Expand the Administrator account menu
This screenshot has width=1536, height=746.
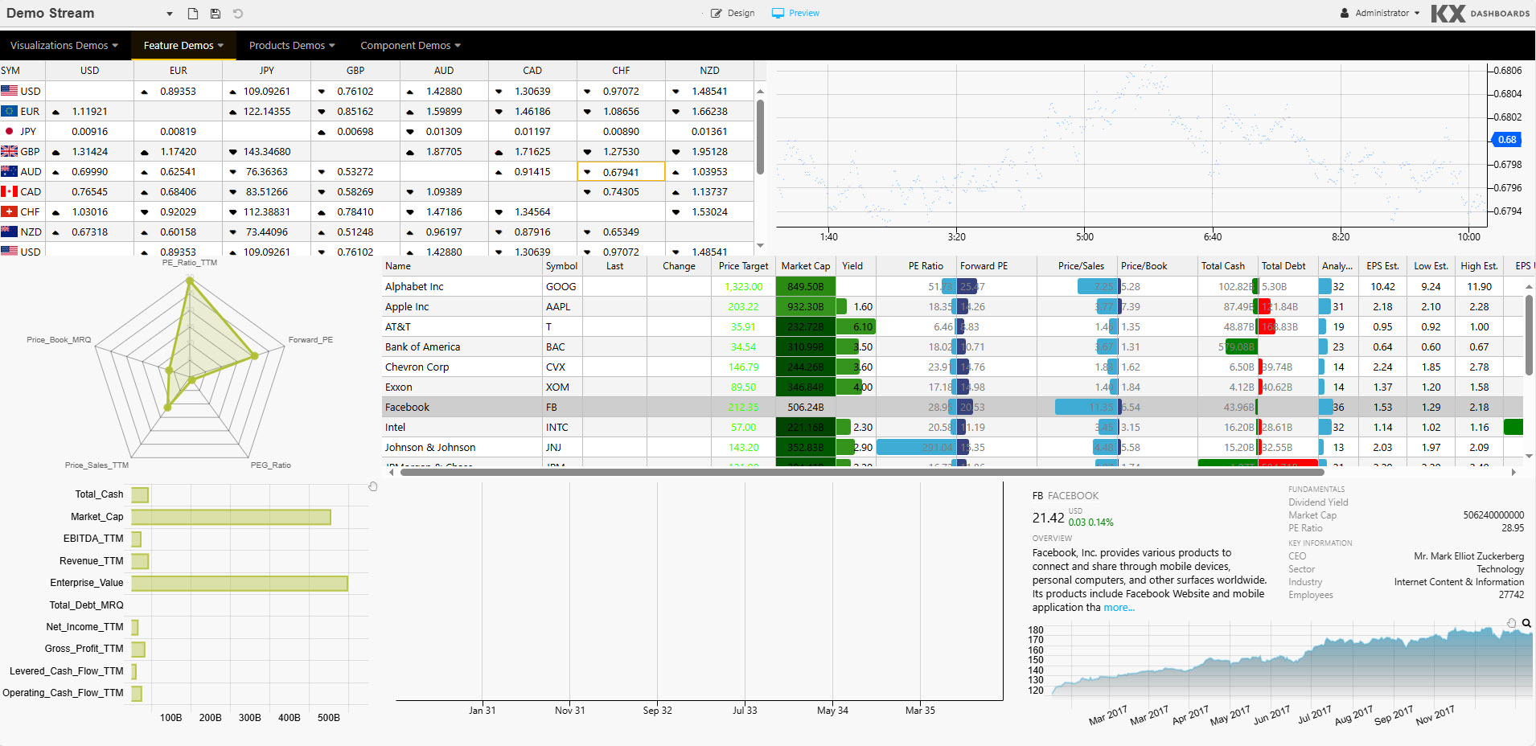1380,12
